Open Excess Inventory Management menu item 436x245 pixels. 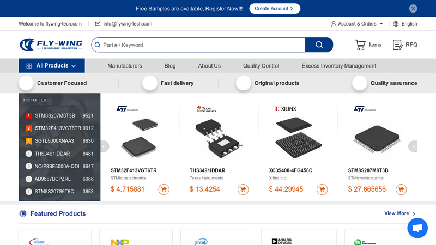[338, 66]
